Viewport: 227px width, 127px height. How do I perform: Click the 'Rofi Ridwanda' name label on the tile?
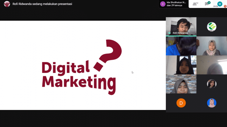[180, 33]
